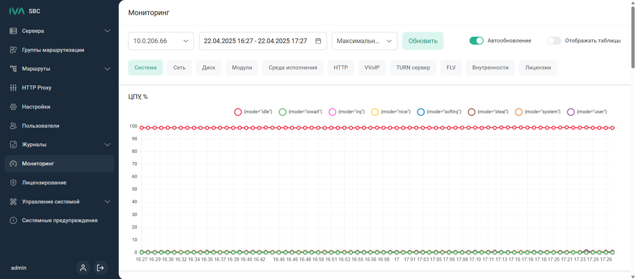Disable the Автообновление toggle
The image size is (635, 279).
point(476,41)
